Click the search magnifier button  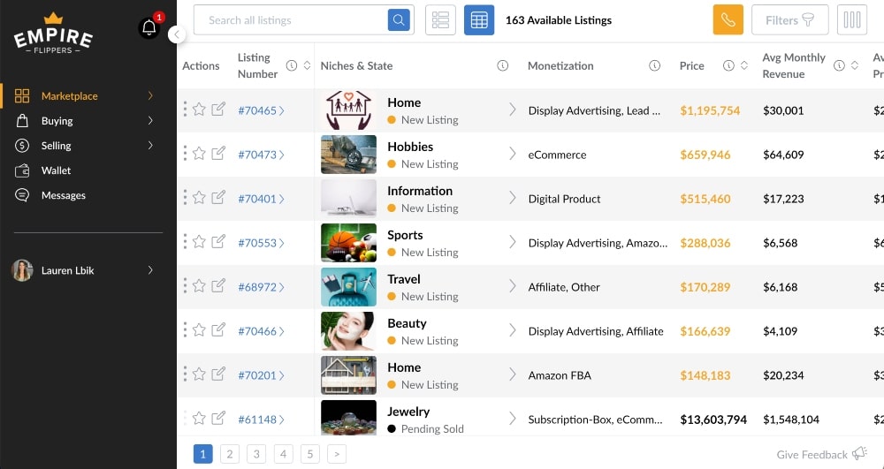point(400,20)
